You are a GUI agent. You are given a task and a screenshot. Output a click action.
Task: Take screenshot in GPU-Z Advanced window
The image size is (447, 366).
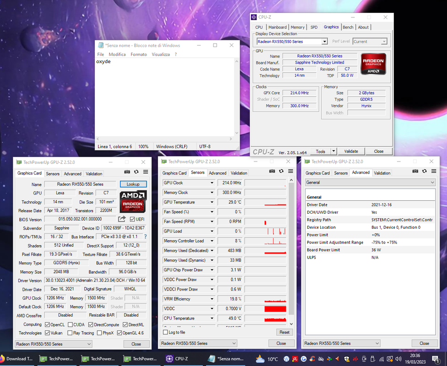[x=415, y=171]
